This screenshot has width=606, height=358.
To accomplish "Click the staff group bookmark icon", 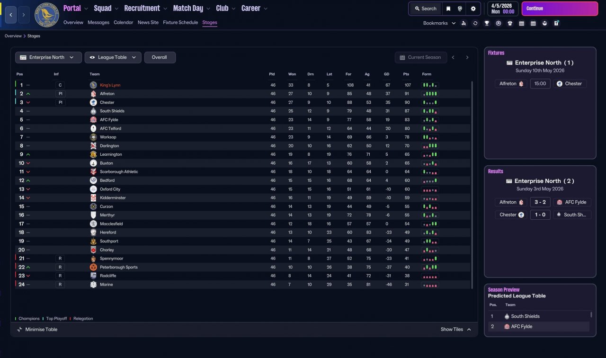I will (545, 23).
